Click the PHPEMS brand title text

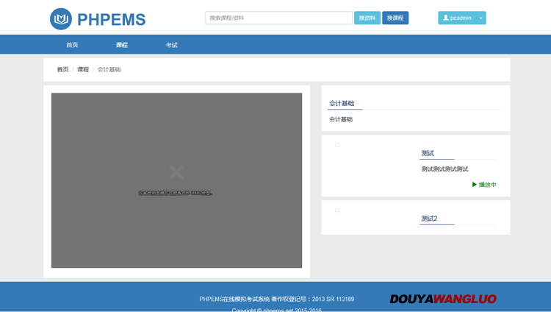(x=112, y=20)
